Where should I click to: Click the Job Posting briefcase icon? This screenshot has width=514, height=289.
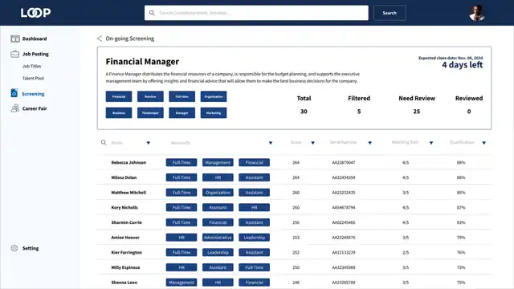tap(15, 54)
